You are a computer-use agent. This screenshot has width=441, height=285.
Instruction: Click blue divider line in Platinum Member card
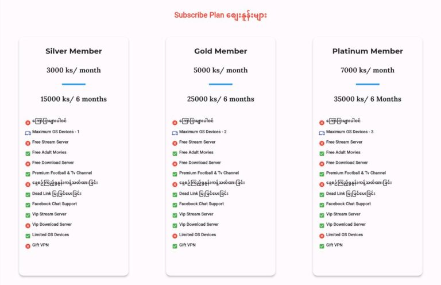point(367,84)
